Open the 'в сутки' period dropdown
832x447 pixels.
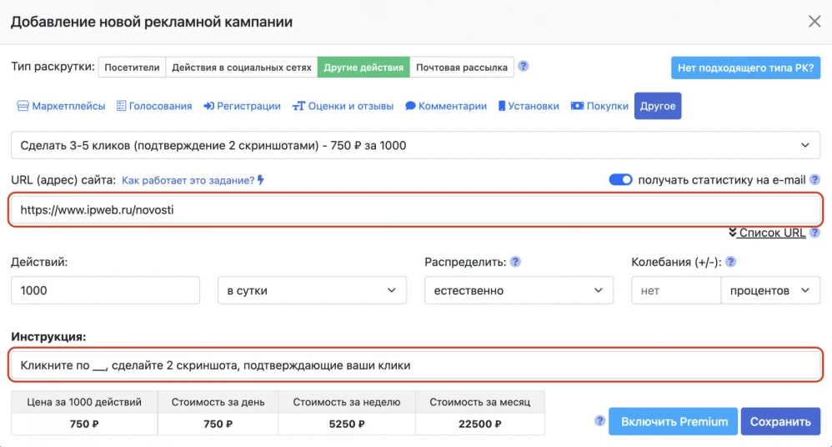click(312, 290)
